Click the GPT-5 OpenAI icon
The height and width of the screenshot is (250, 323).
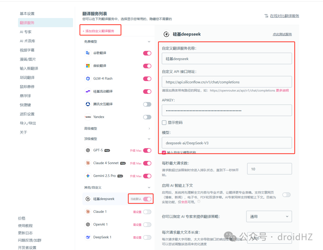88,150
